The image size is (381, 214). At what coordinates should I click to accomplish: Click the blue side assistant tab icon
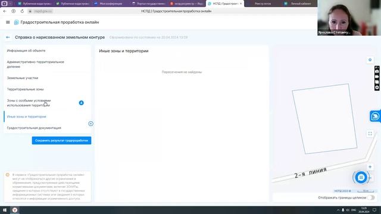[x=375, y=117]
